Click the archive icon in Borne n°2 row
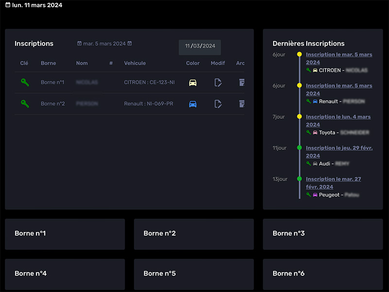 (241, 104)
